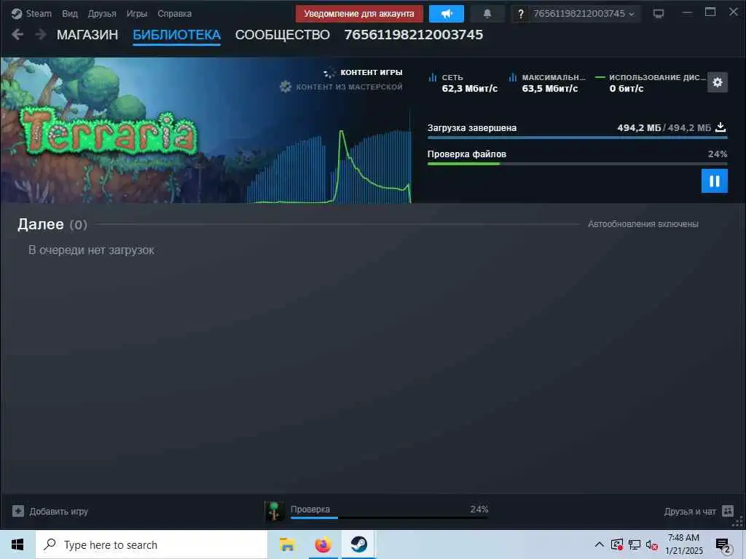Click Уведомление для аккаунта button

358,13
